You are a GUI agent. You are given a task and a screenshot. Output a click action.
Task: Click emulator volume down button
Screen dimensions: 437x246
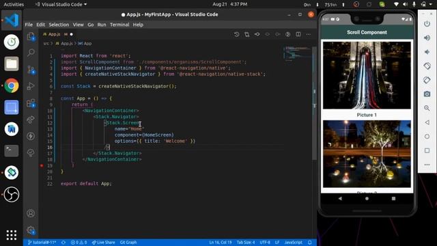(427, 52)
